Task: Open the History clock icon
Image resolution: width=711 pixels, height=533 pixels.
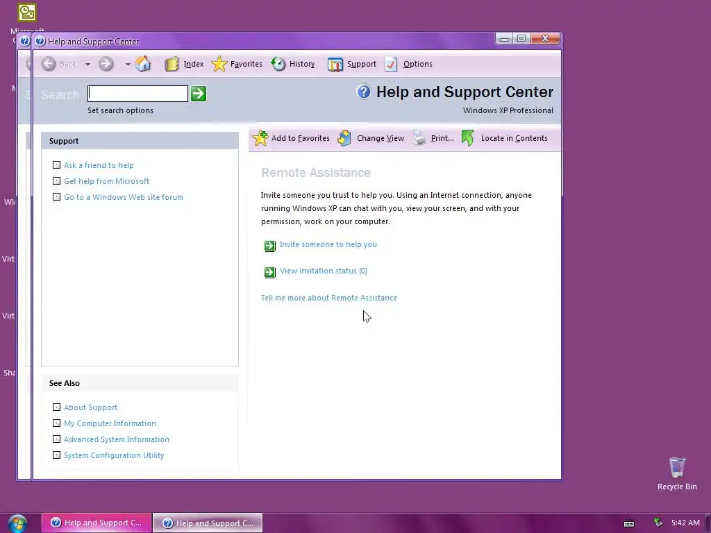Action: (x=278, y=64)
